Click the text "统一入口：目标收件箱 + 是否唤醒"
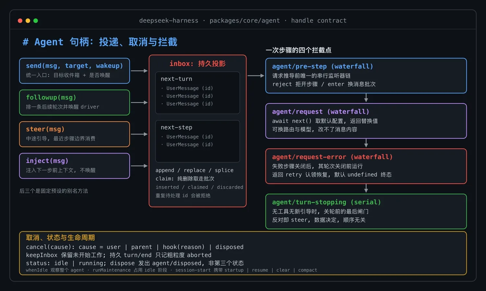 [x=68, y=75]
